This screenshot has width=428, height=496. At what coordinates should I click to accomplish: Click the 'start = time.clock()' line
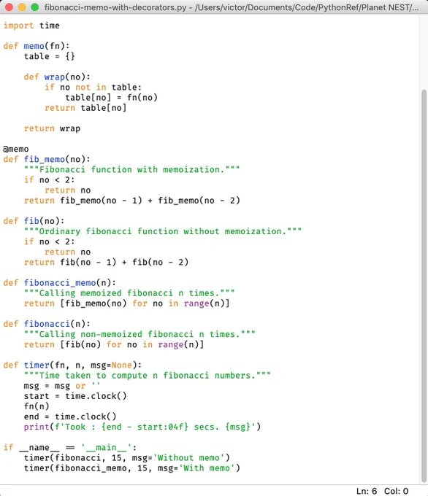75,396
